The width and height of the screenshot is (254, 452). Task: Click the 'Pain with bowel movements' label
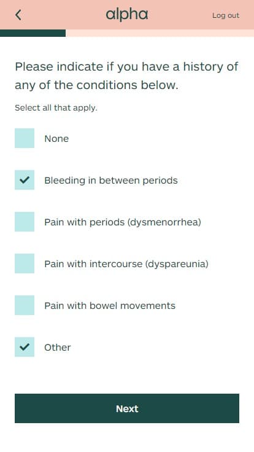[110, 306]
